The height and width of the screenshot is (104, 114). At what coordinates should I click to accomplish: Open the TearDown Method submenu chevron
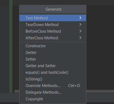(x=80, y=24)
